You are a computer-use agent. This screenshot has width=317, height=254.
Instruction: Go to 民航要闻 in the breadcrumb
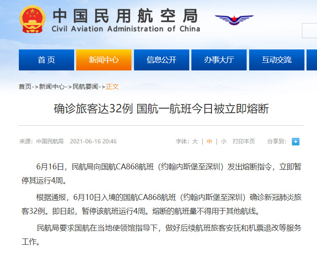pos(85,87)
